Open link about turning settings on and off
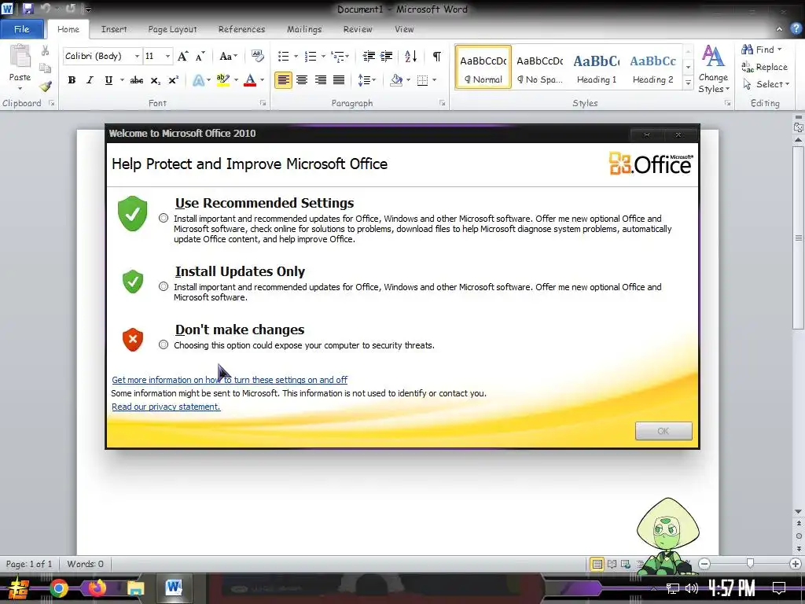The width and height of the screenshot is (805, 604). (x=230, y=380)
